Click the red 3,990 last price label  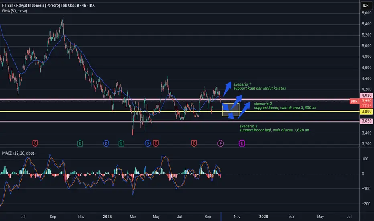366,101
